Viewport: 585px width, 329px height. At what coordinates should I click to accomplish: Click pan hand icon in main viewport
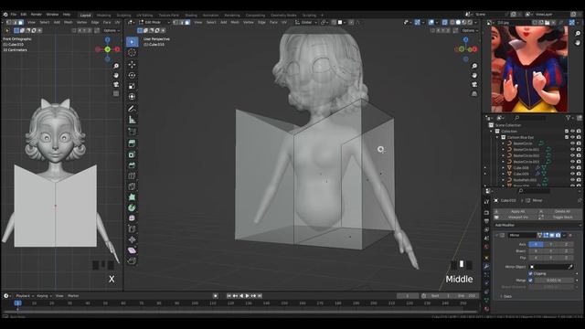(x=474, y=75)
